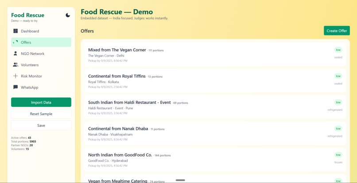Click the Reset Sample button
This screenshot has height=183, width=357.
pos(41,114)
